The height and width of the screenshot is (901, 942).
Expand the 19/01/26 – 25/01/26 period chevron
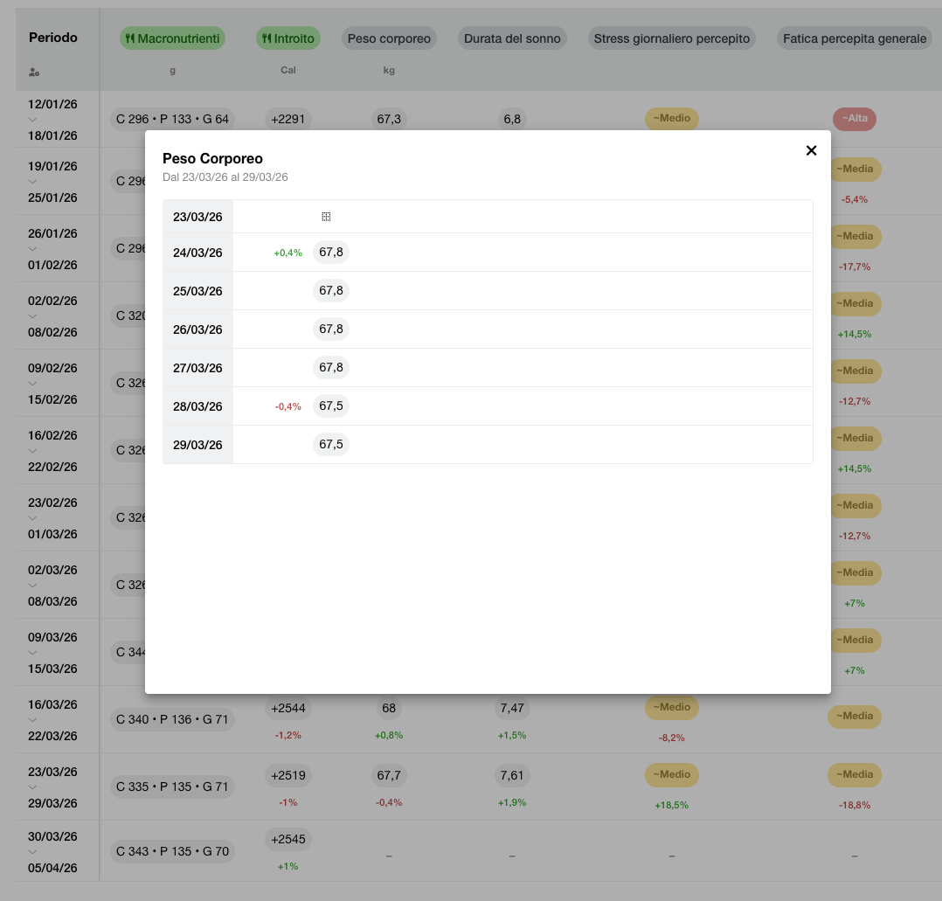point(32,182)
